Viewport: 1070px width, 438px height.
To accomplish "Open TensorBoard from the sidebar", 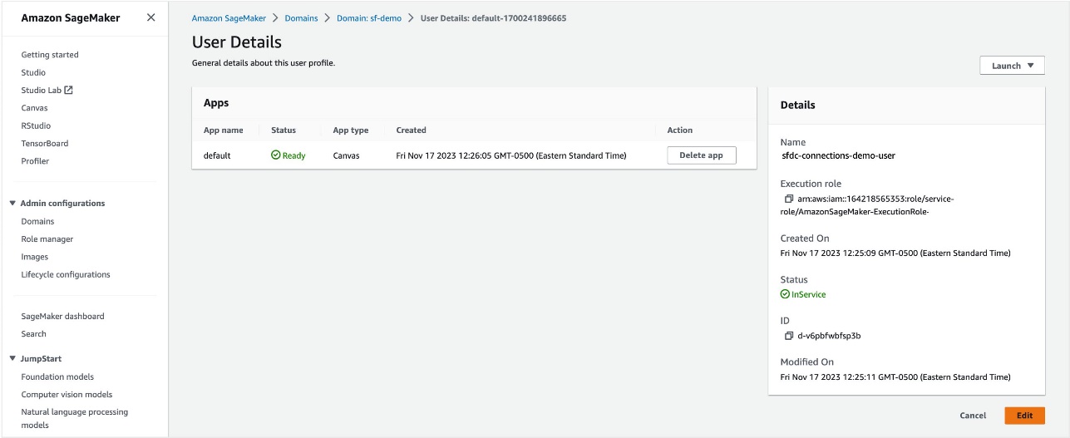I will pos(45,143).
